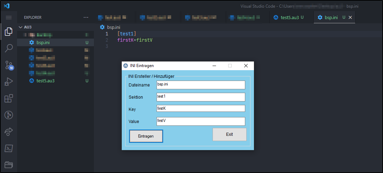Click the hamburger menu icon
This screenshot has height=173, width=383.
click(x=9, y=17)
